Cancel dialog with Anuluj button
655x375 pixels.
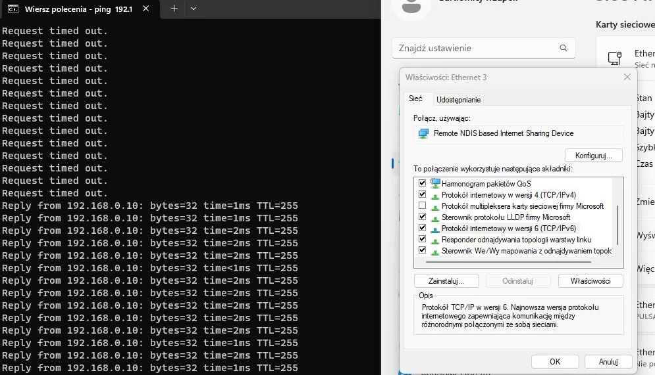tap(608, 362)
